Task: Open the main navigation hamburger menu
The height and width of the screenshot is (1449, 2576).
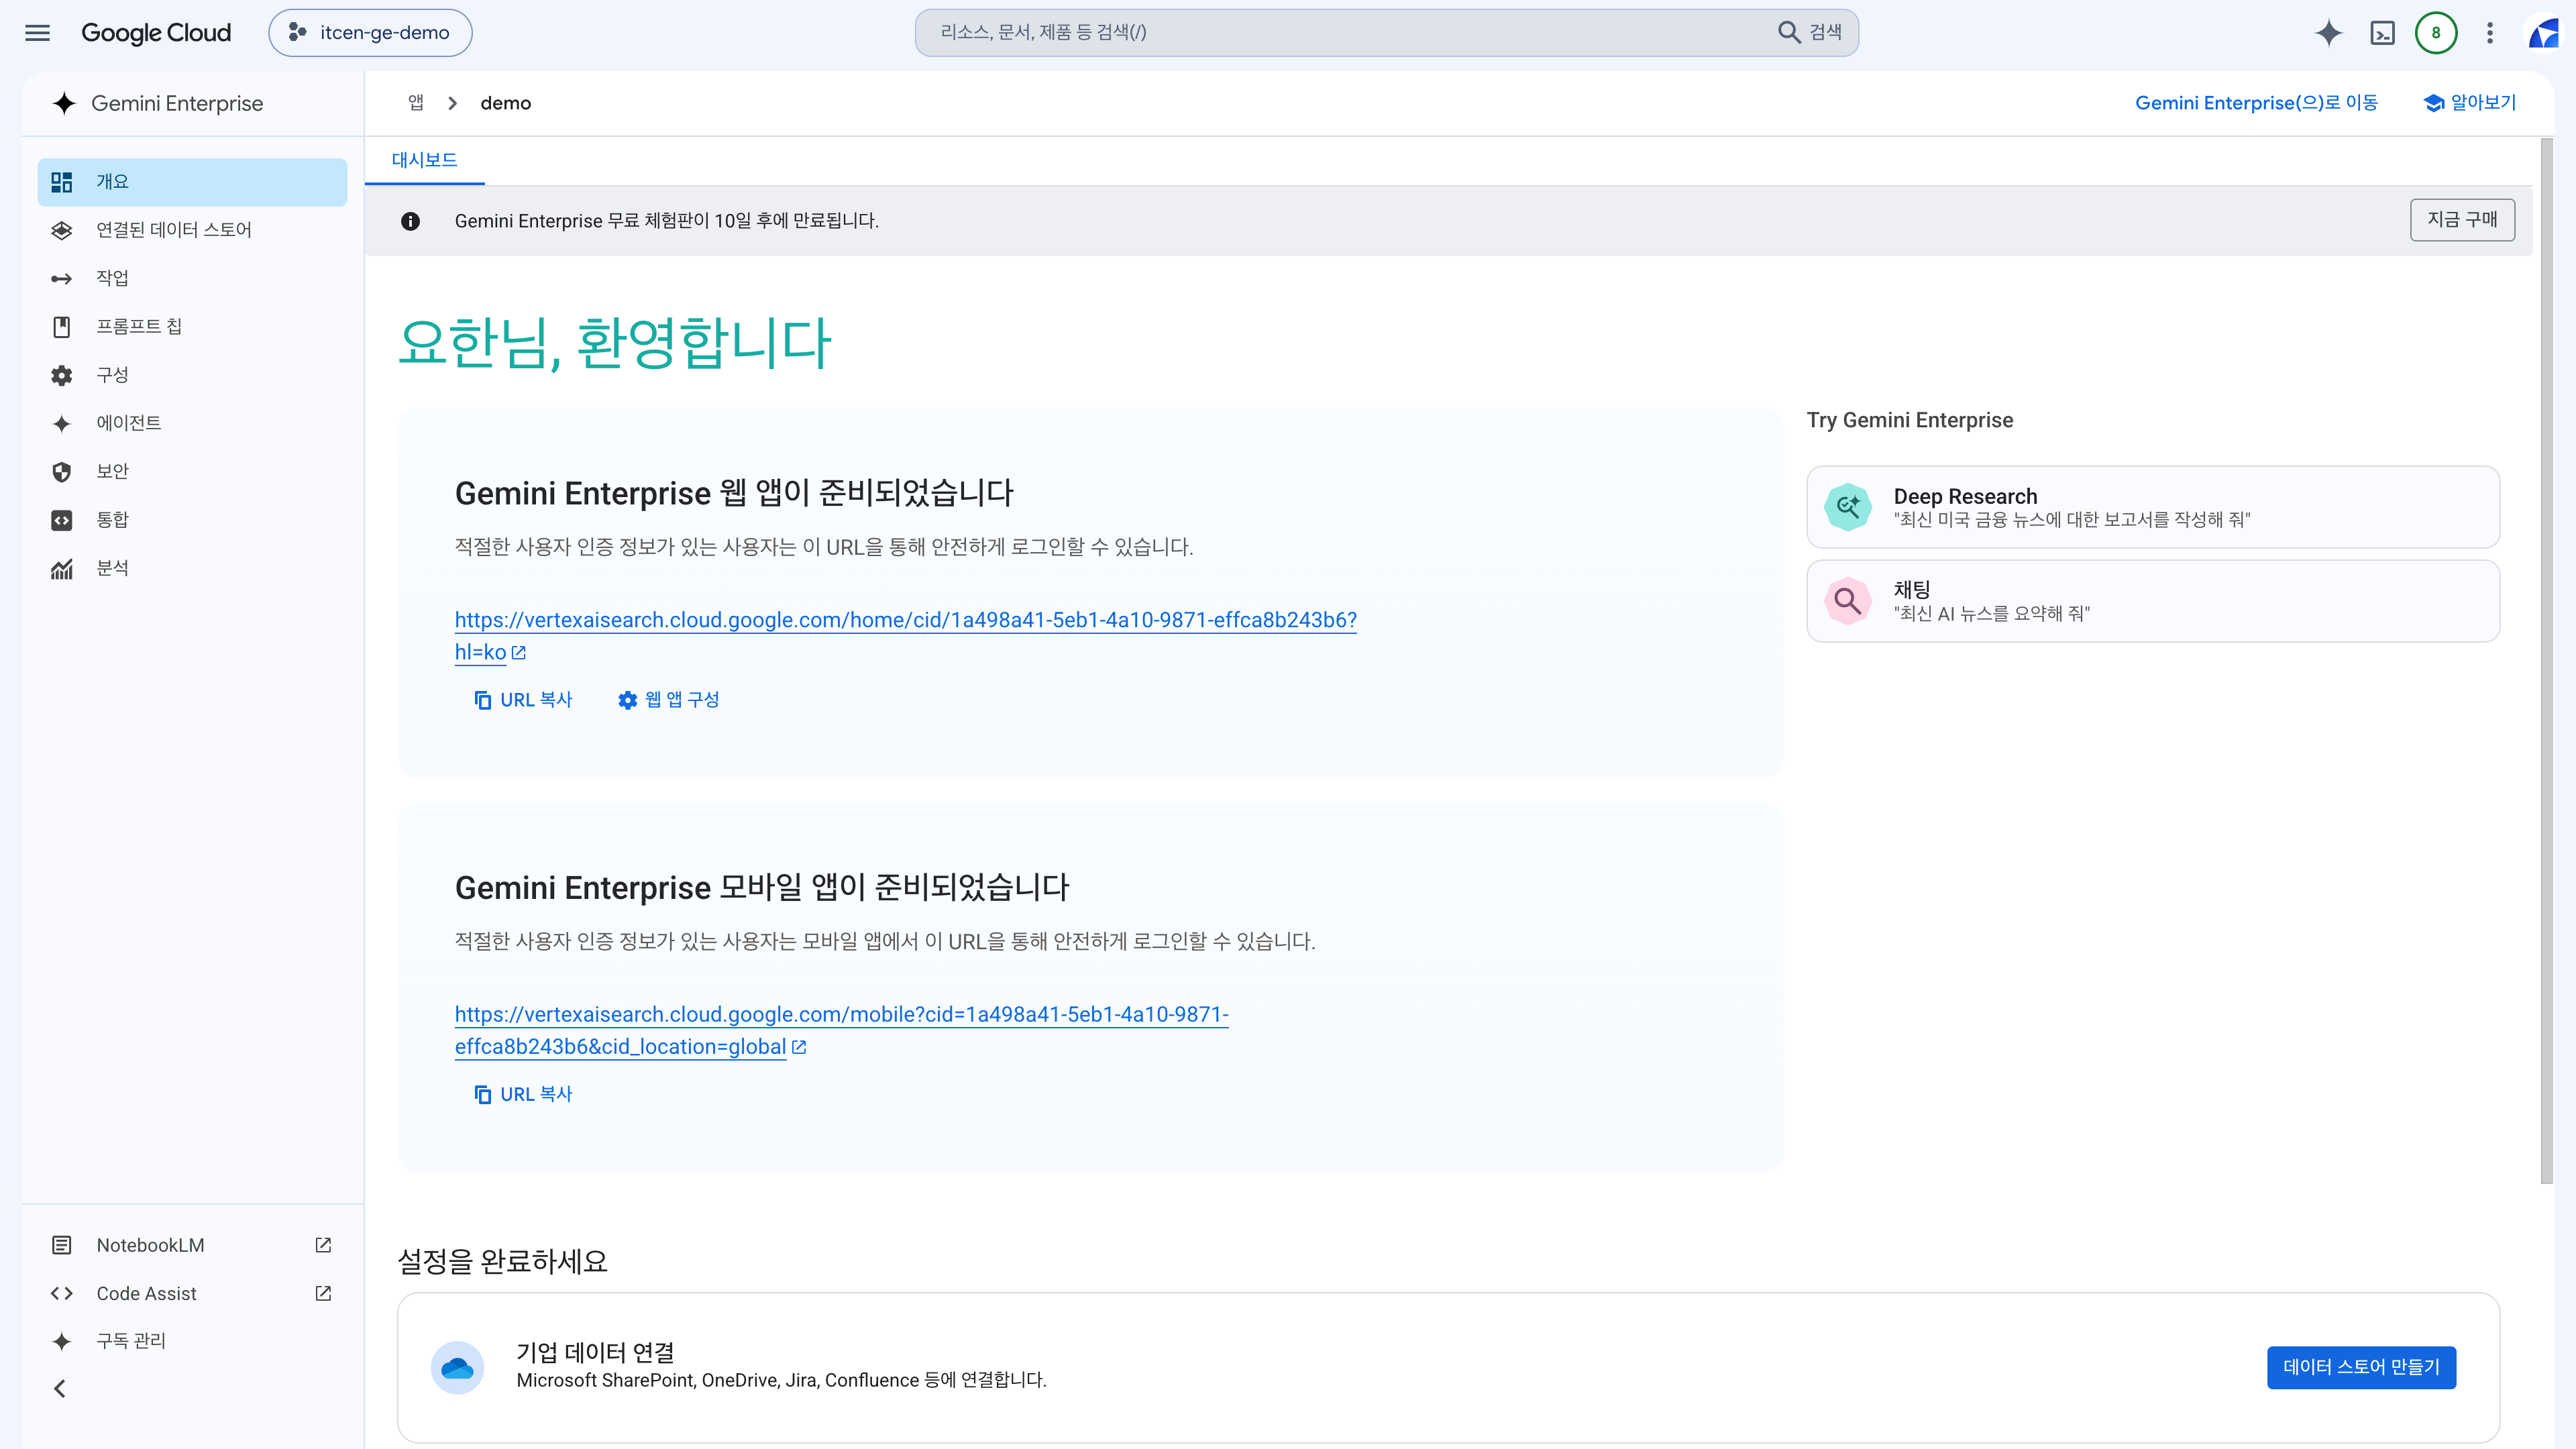Action: click(37, 33)
